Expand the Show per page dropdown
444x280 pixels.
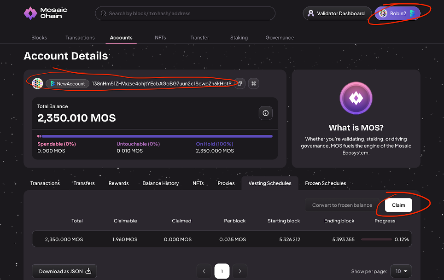[401, 271]
